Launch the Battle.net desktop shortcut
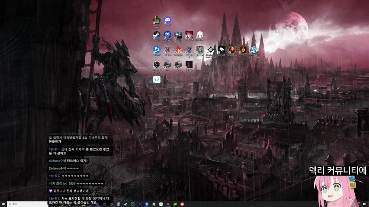369x207 pixels. (x=157, y=50)
